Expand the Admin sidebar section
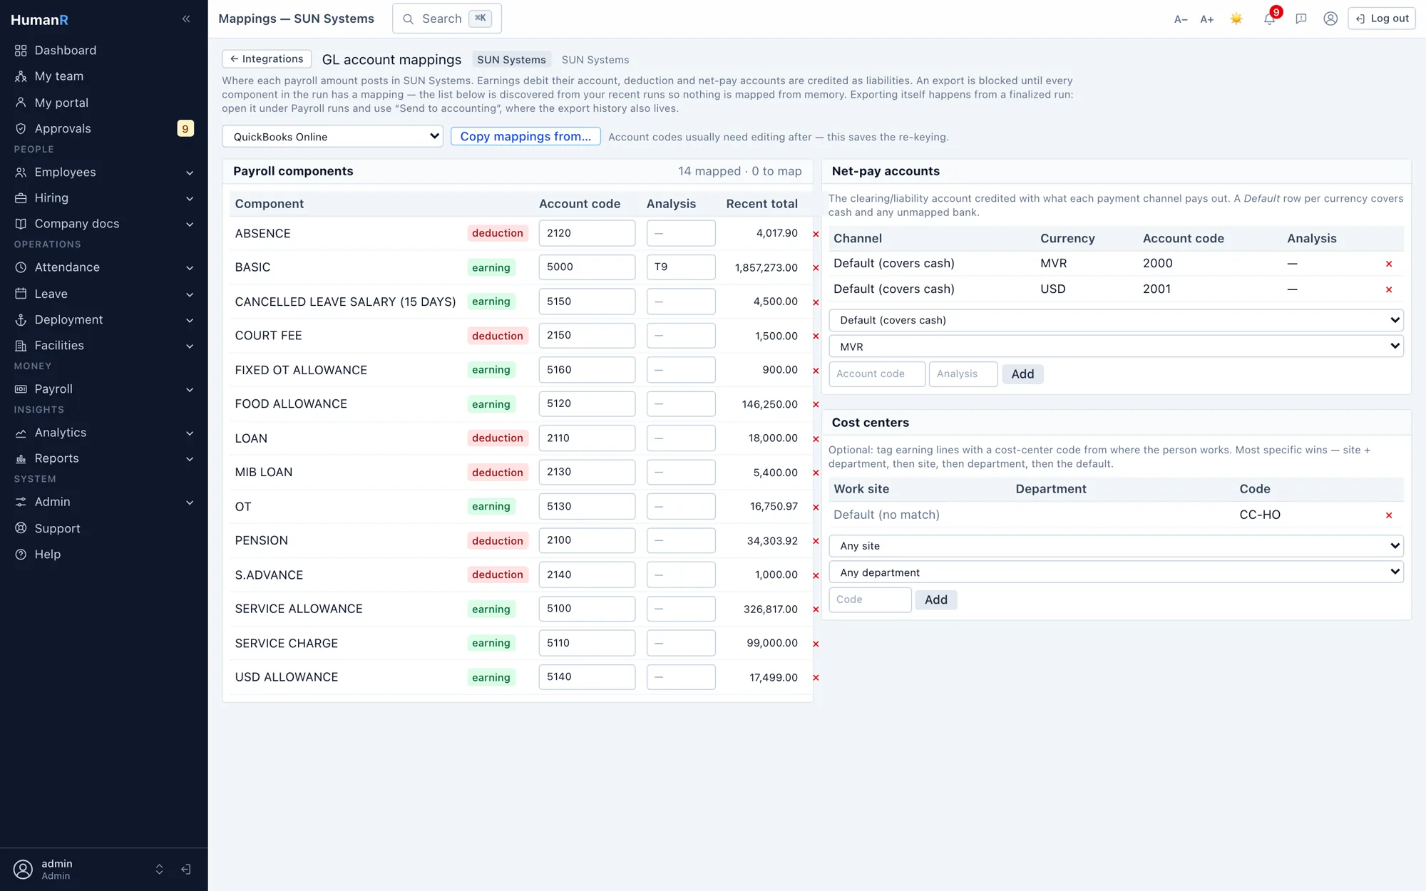 [104, 502]
